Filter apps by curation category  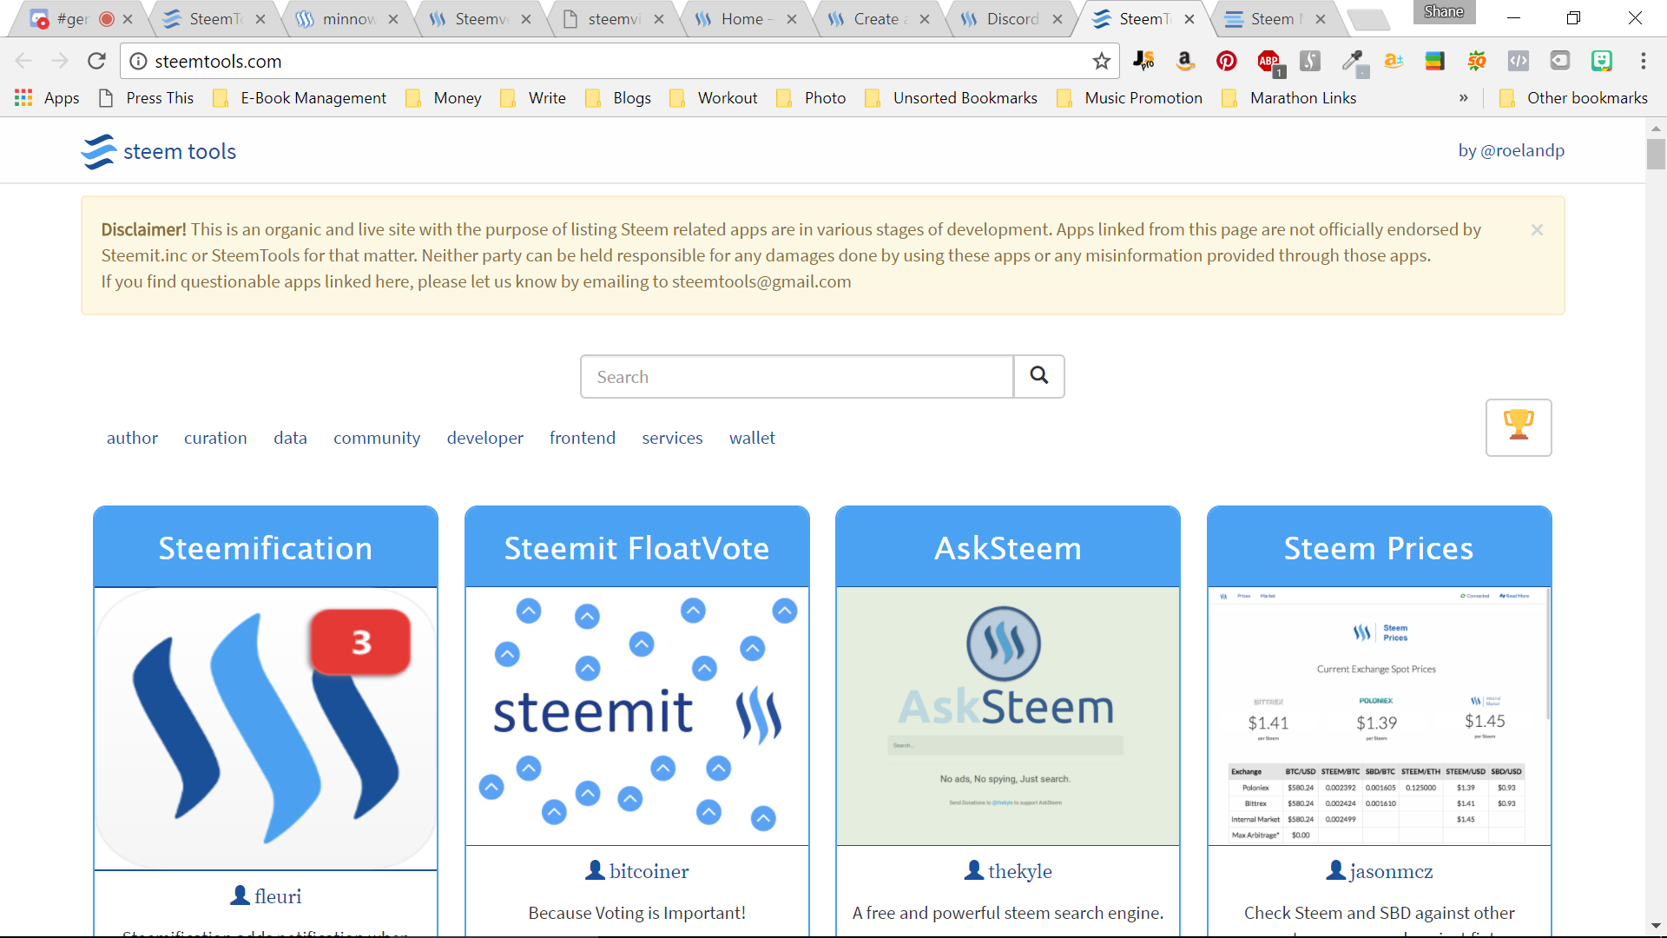215,438
